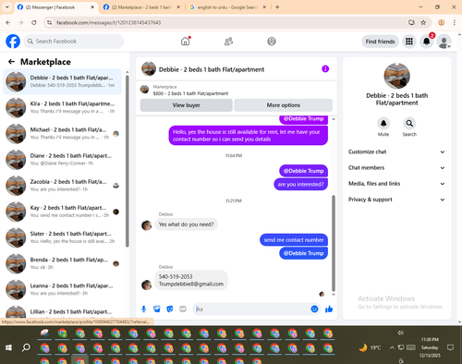Expand Customize chat section
This screenshot has height=364, width=462.
(x=396, y=152)
